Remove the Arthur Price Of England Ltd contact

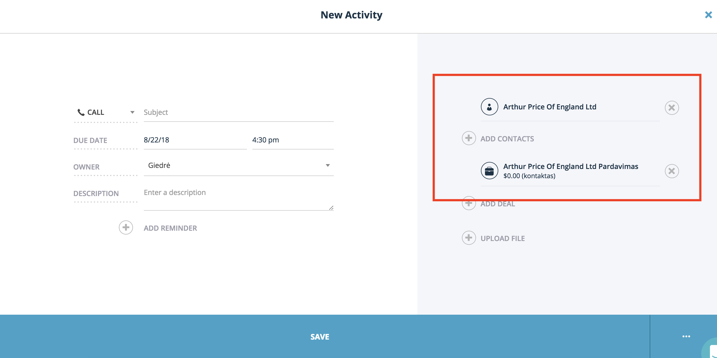pos(672,108)
